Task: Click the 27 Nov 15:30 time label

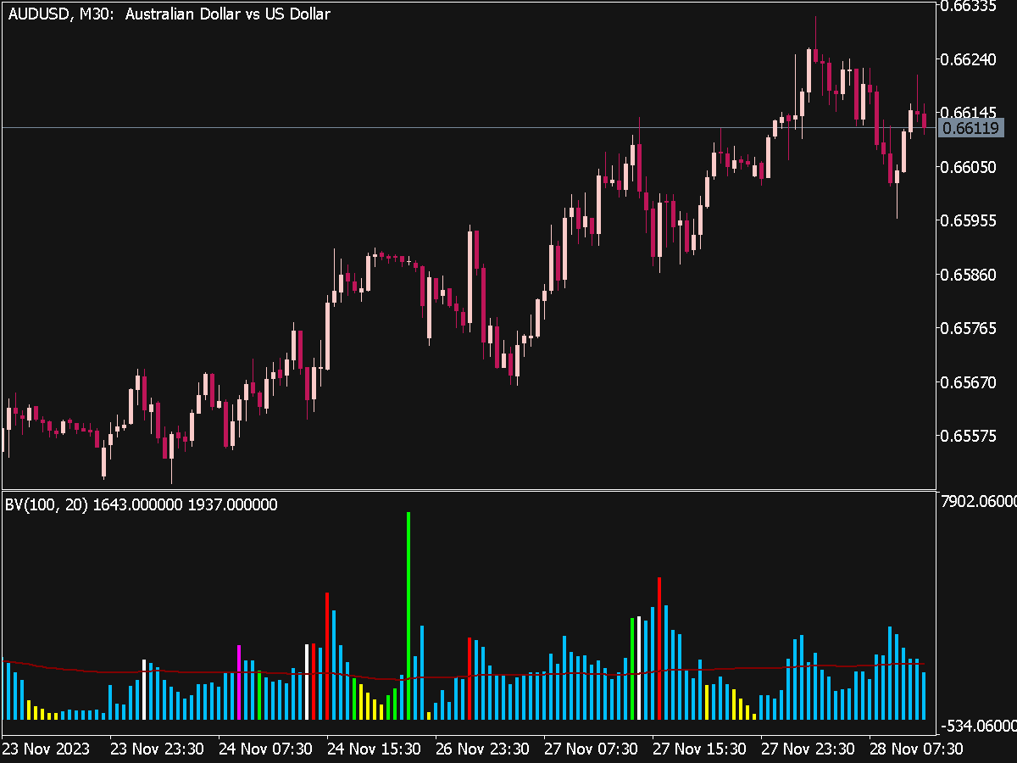Action: point(700,749)
